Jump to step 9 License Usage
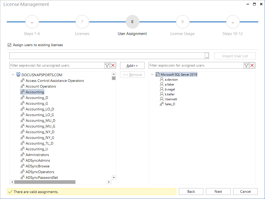Viewport: 265px width, 199px height. (182, 22)
